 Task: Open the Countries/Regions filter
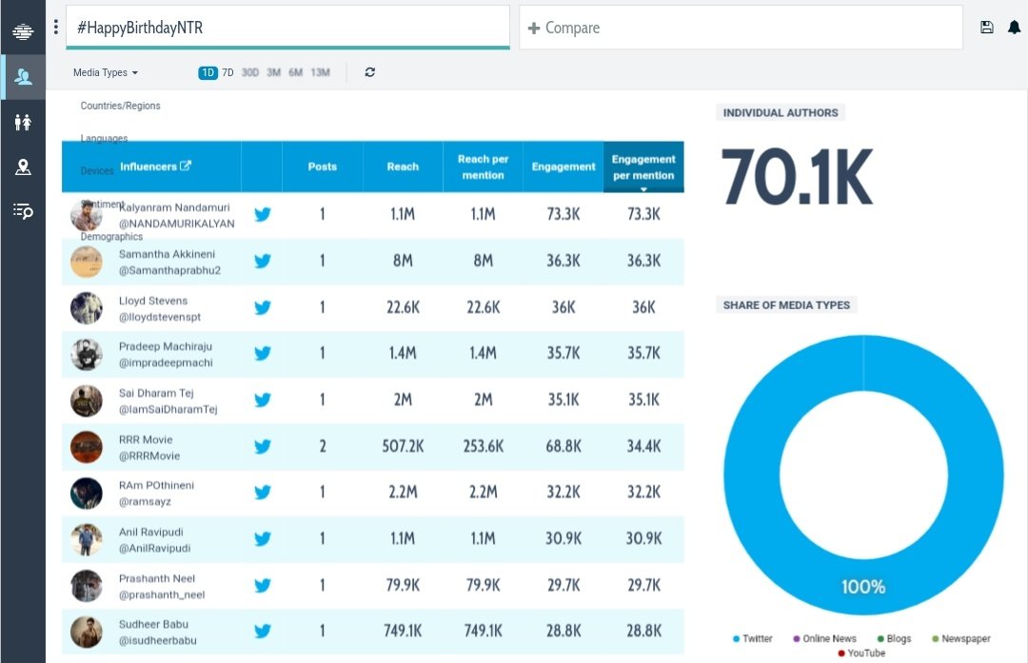tap(120, 106)
